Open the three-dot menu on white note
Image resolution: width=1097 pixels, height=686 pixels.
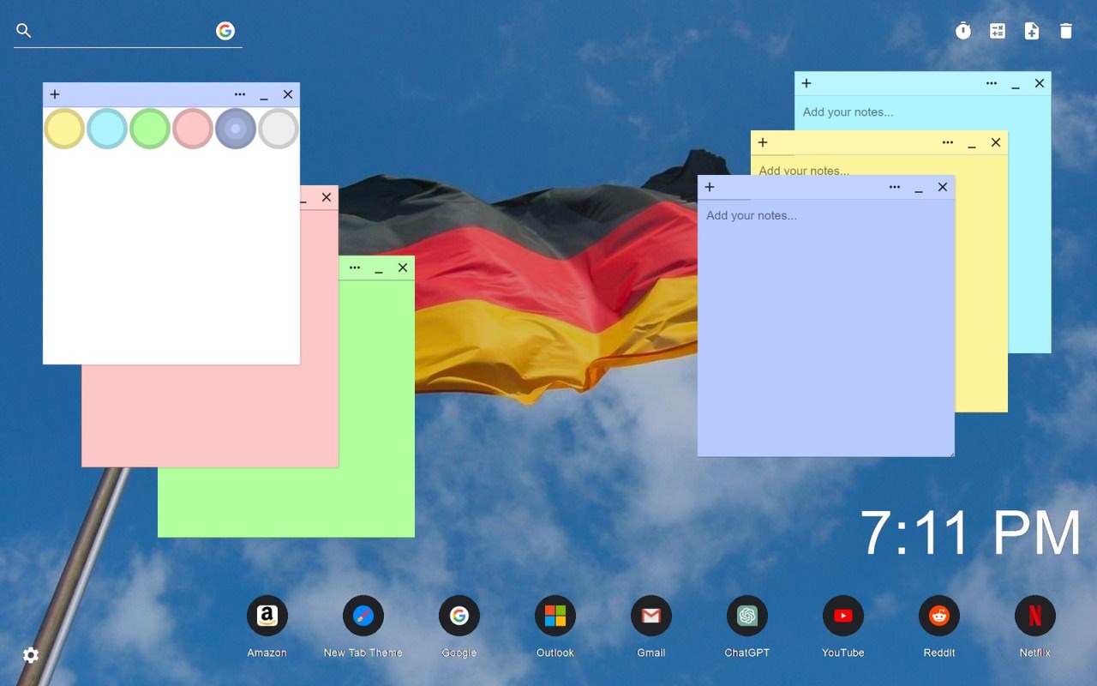240,94
